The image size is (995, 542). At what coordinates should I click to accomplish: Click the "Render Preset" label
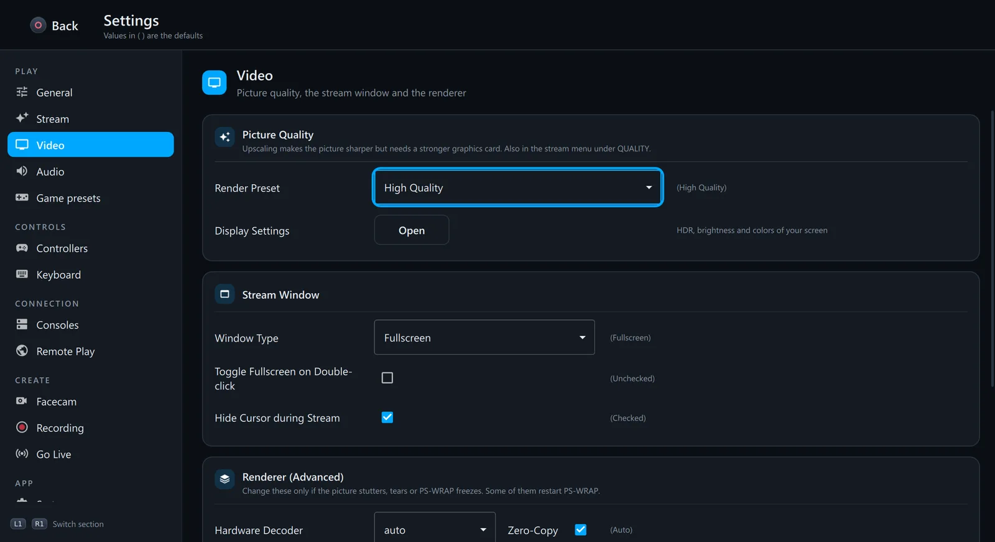tap(247, 188)
